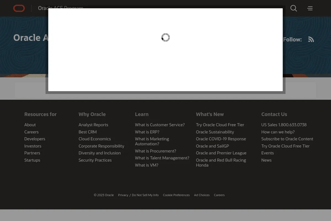Open the Developers link
Viewport: 331px width, 221px height.
point(35,139)
